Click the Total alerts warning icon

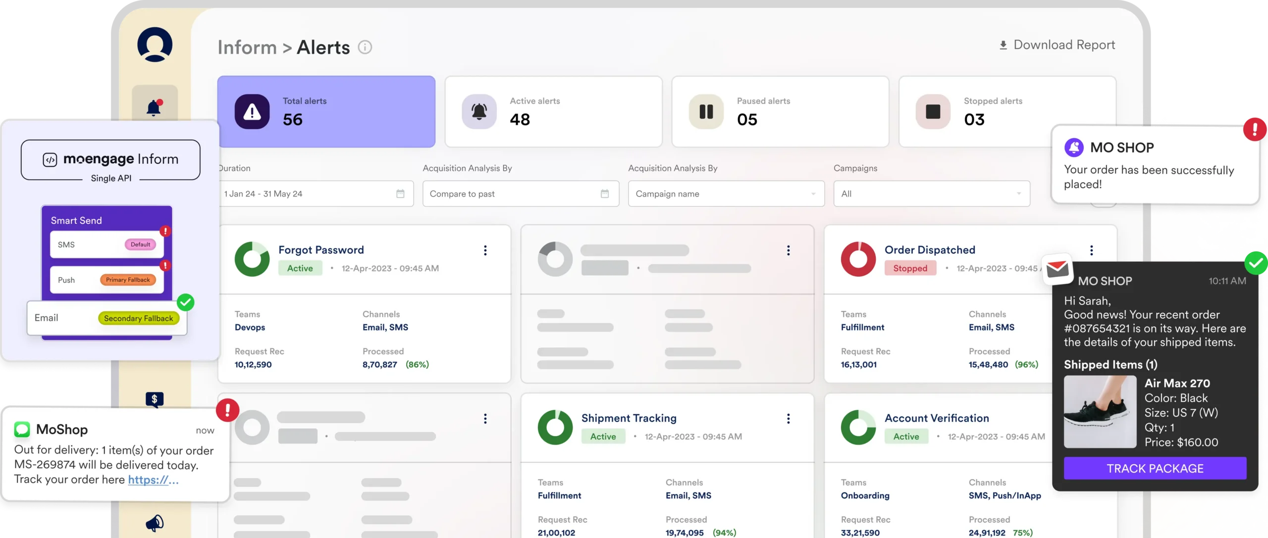pyautogui.click(x=252, y=112)
